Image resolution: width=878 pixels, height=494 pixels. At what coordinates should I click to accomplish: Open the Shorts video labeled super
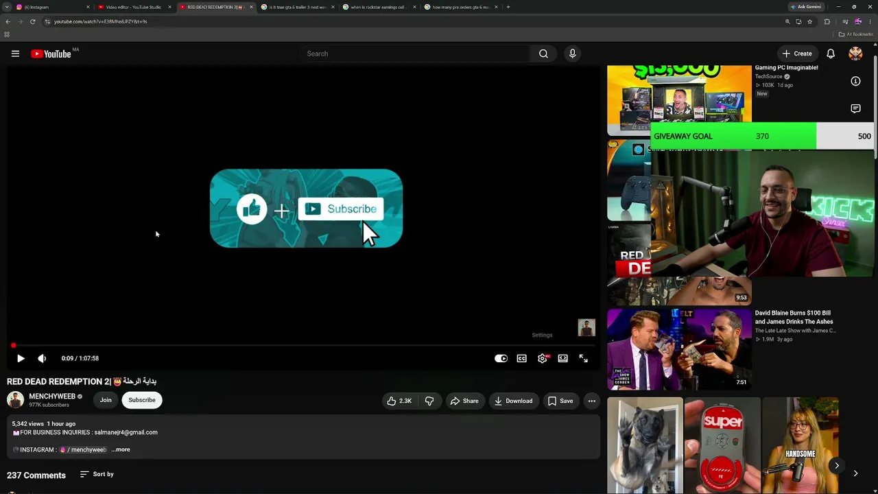coord(722,445)
